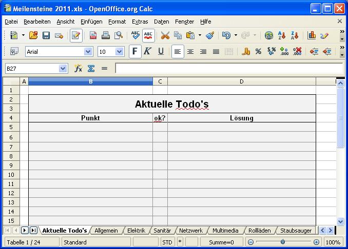The height and width of the screenshot is (249, 348).
Task: Export directly as PDF icon
Action: [x=93, y=35]
